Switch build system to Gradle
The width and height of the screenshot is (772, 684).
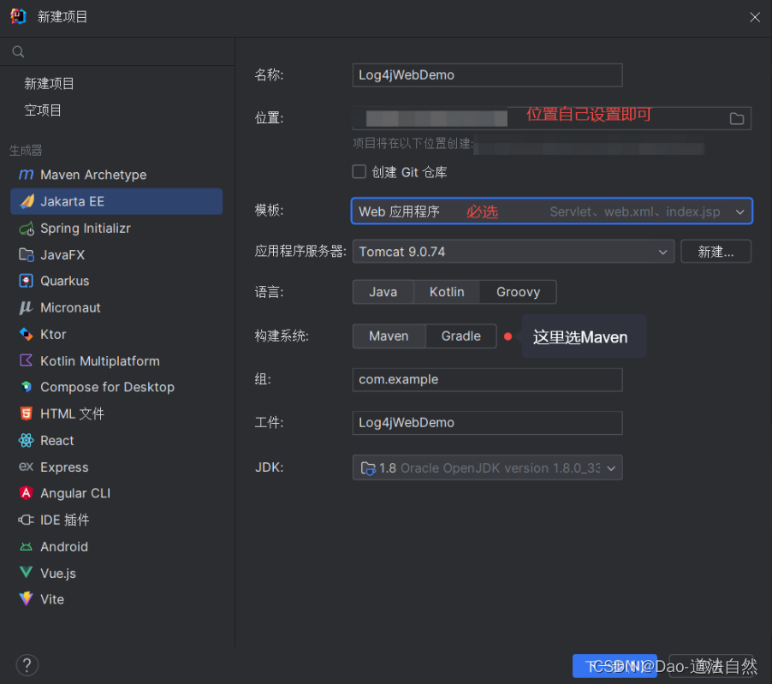point(460,336)
